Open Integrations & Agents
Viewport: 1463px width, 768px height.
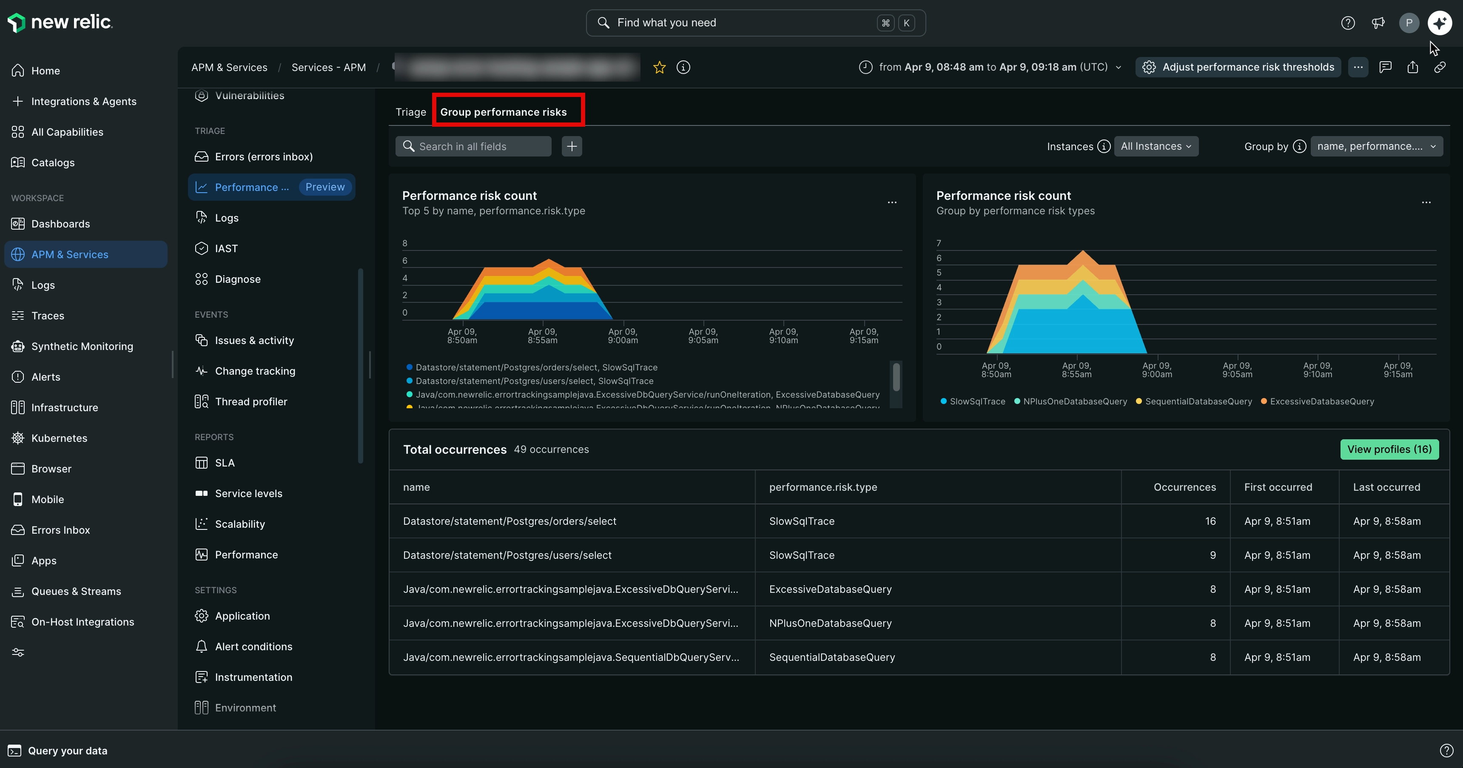tap(86, 101)
